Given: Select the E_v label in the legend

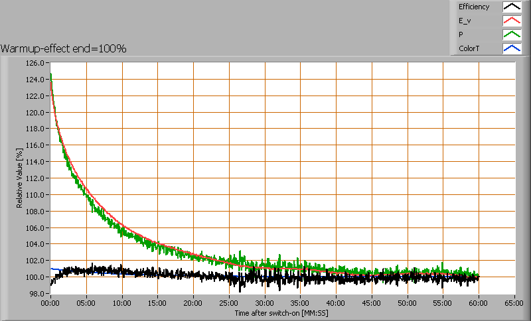Looking at the screenshot, I should click(x=465, y=21).
